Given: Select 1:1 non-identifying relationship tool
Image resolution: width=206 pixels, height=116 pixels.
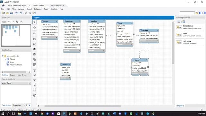Looking at the screenshot, I should pyautogui.click(x=34, y=70).
